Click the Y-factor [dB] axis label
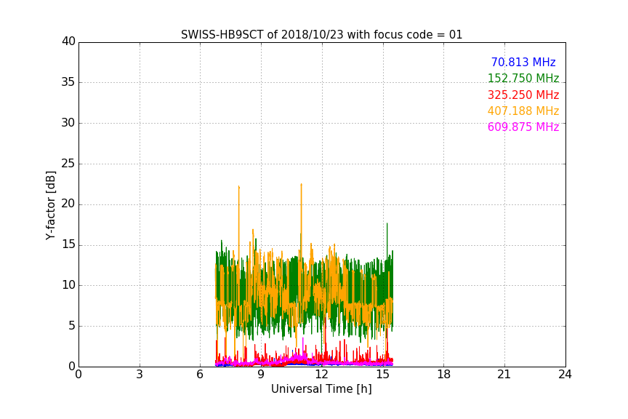The width and height of the screenshot is (628, 419). point(50,205)
